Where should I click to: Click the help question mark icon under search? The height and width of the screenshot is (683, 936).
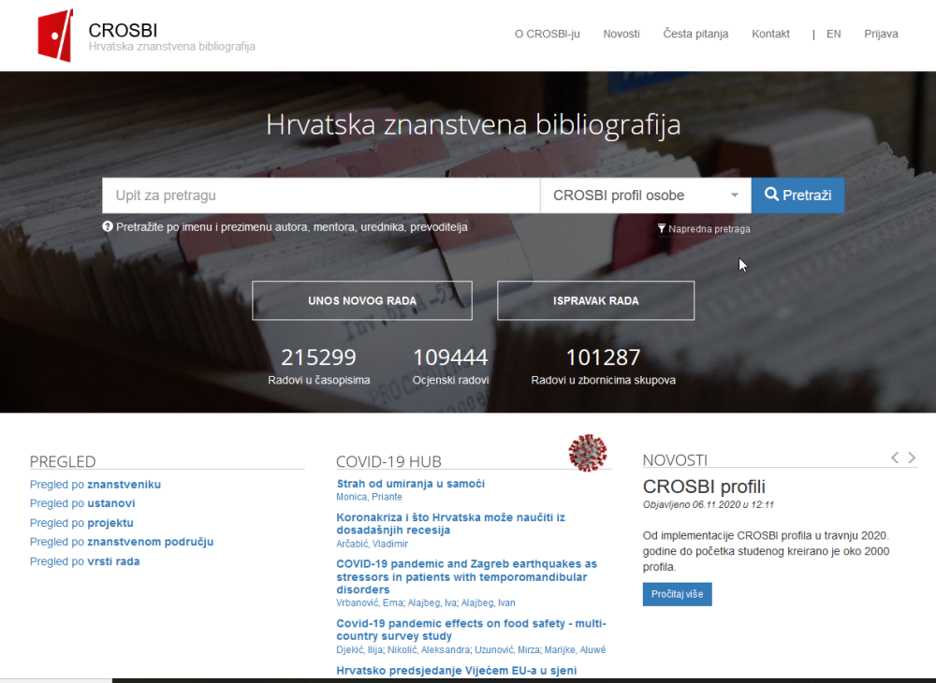click(108, 226)
